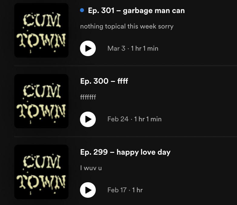Viewport: 237px width, 205px height.
Task: Play Ep. 299 happy love day
Action: point(88,190)
